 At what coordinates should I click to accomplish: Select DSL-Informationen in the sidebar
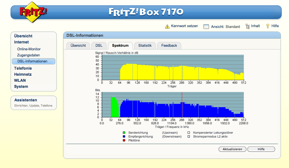pyautogui.click(x=34, y=61)
